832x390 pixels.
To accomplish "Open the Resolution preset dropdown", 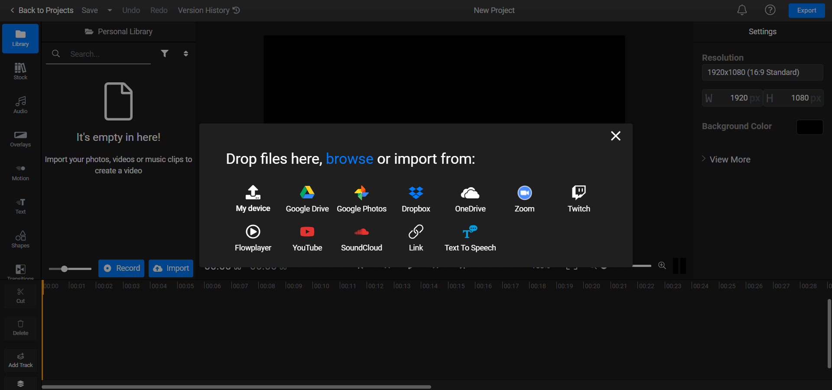I will [762, 72].
